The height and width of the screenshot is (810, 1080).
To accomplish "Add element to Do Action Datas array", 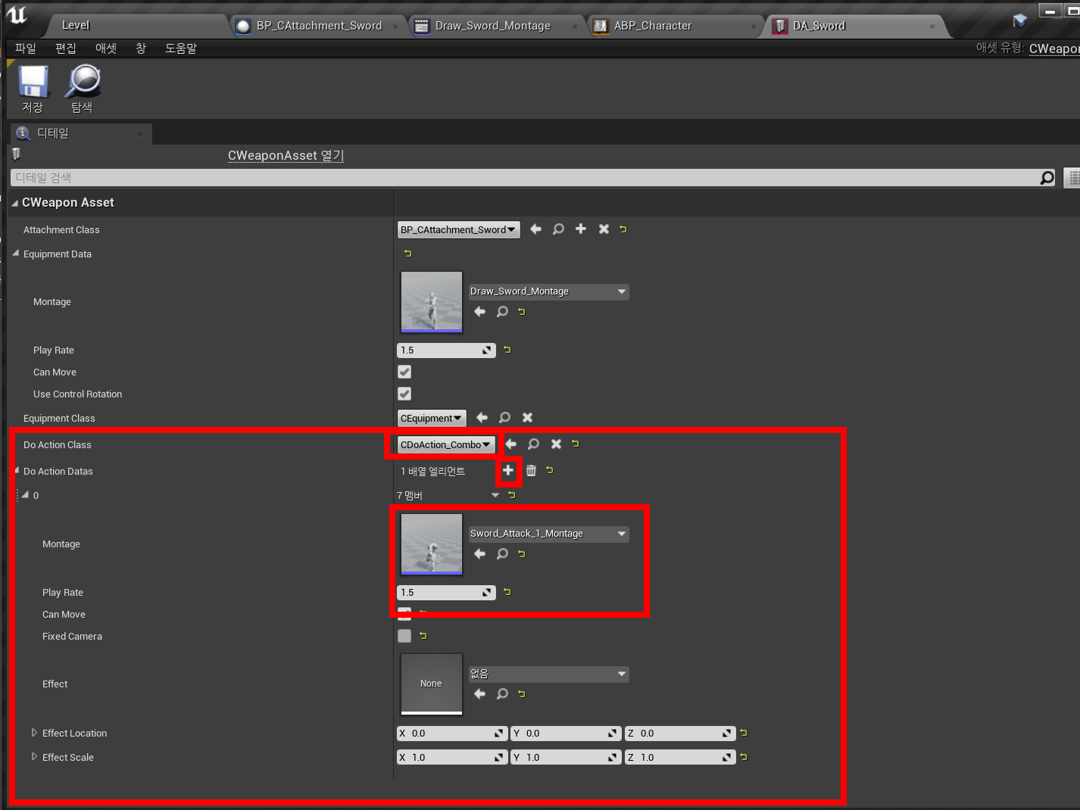I will [508, 470].
